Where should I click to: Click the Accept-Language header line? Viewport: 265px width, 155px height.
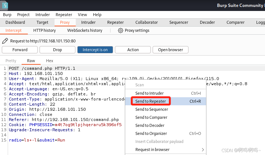[x=49, y=89]
